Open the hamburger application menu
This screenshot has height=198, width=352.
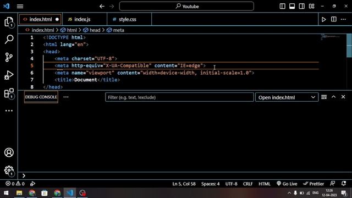20,6
